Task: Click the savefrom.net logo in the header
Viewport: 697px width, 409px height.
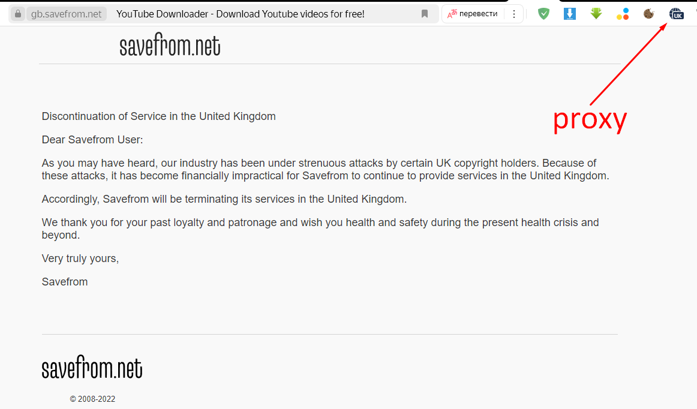Action: [x=170, y=46]
